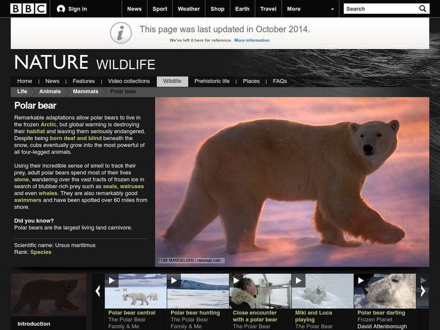
Task: Click the information icon in the notice banner
Action: (x=120, y=30)
